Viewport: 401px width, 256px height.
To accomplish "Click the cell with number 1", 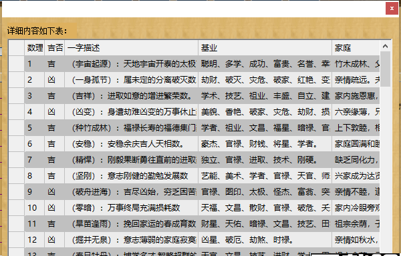I will coord(35,64).
